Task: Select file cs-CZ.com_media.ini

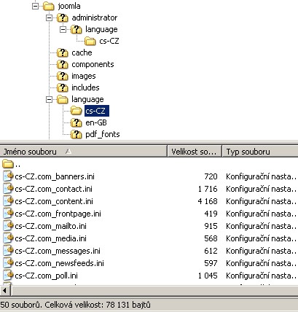Action: click(50, 238)
